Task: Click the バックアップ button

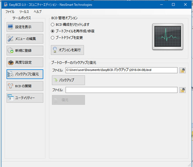Action: point(68,80)
